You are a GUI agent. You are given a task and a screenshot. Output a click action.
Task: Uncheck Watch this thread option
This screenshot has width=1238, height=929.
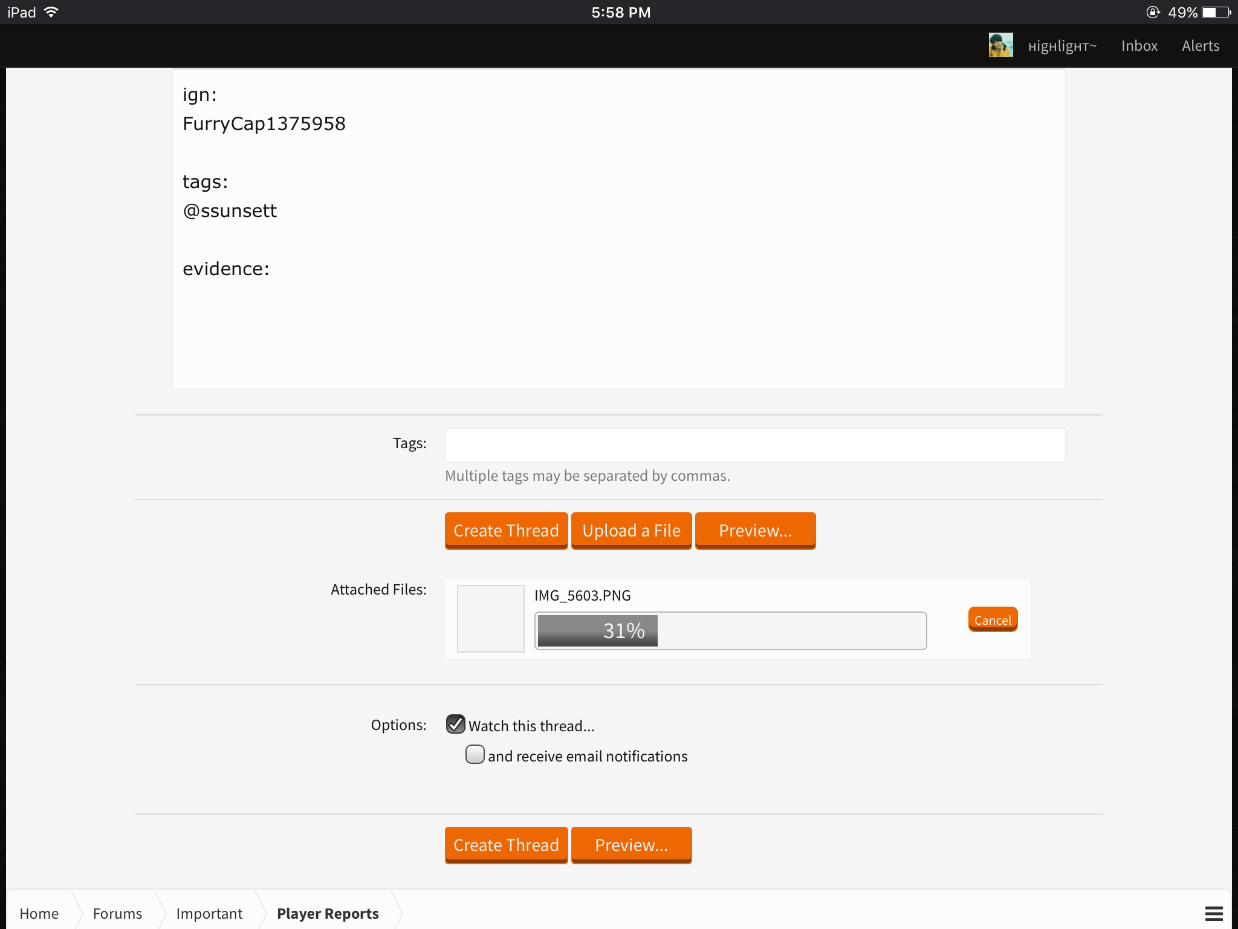[456, 724]
